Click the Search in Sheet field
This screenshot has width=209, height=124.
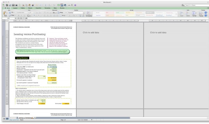[x=197, y=5]
